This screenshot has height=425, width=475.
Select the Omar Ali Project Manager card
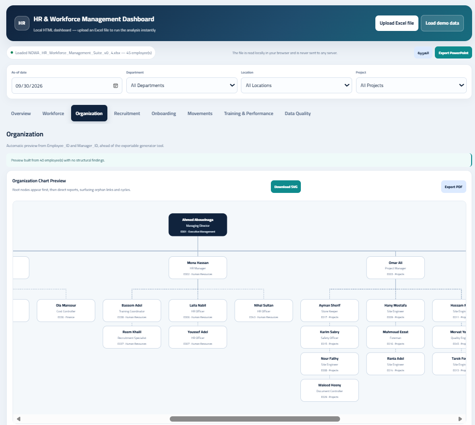(395, 268)
